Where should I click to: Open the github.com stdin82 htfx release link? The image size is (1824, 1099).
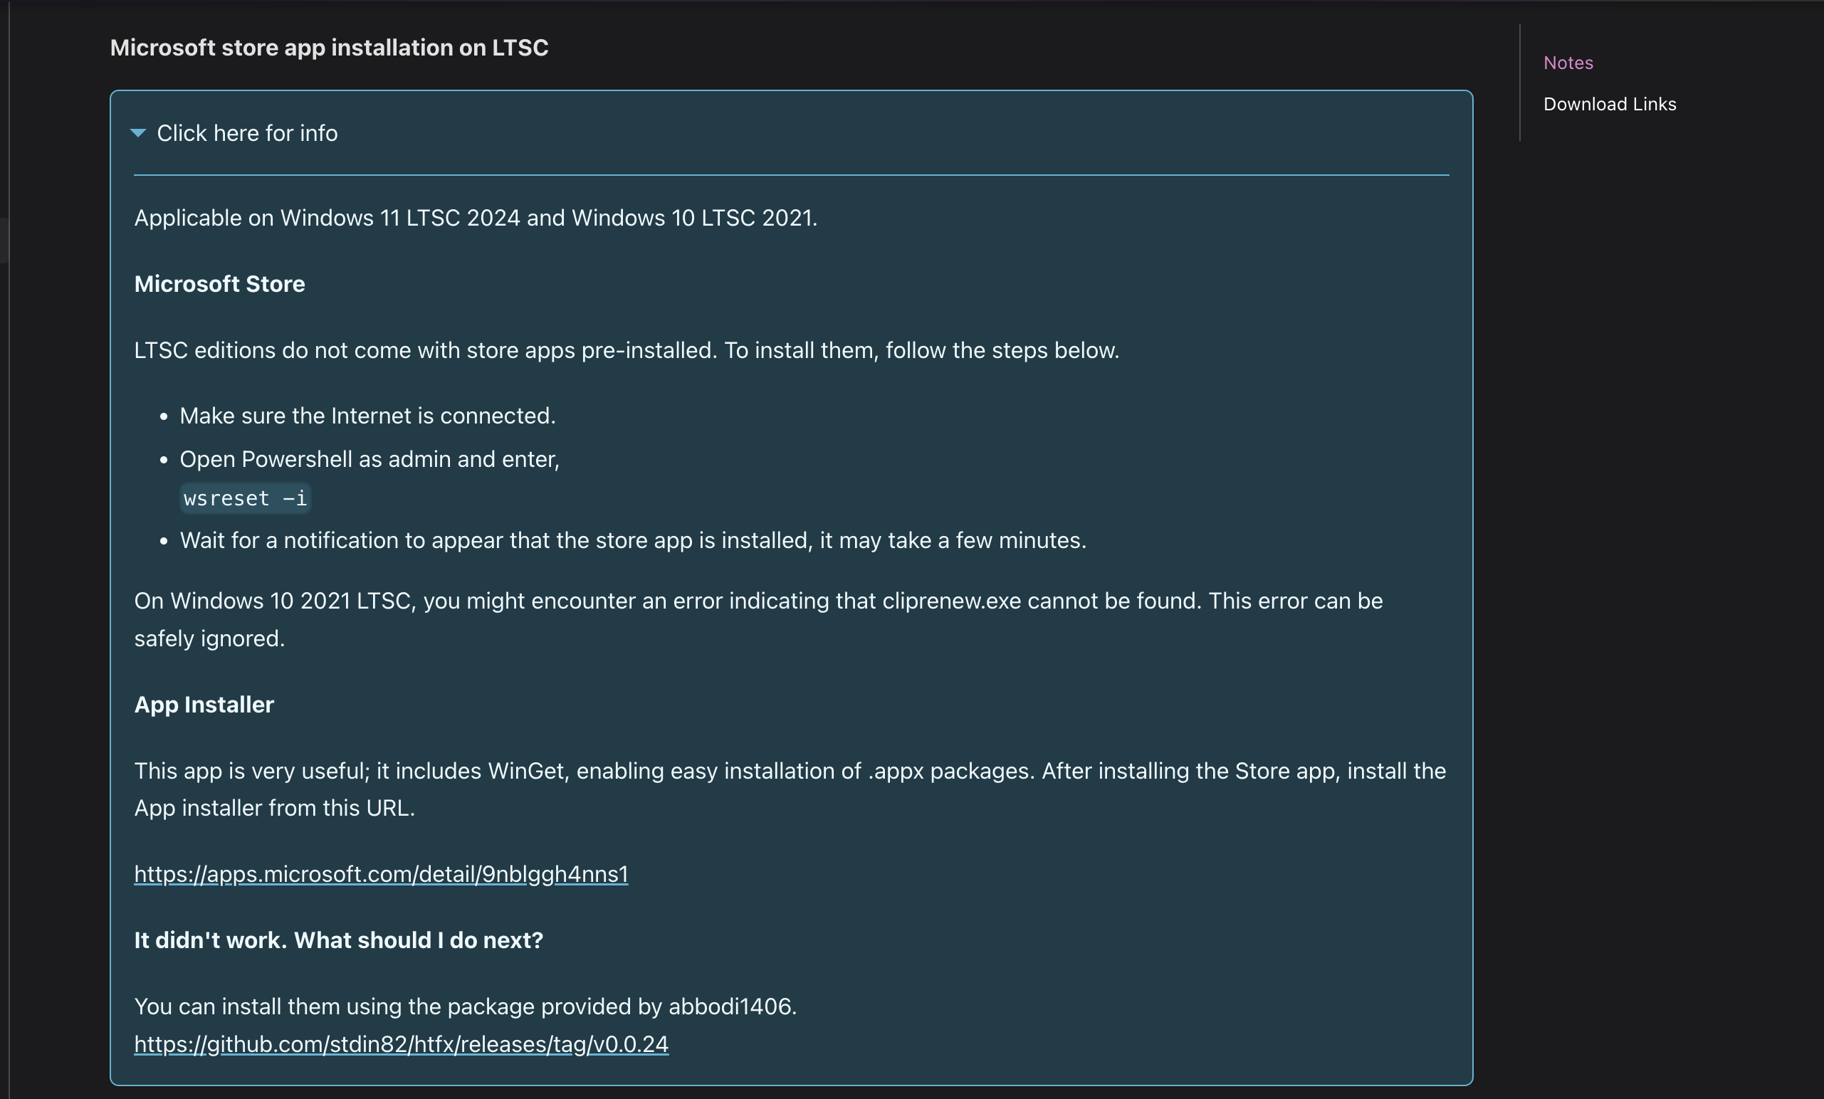[x=401, y=1044]
